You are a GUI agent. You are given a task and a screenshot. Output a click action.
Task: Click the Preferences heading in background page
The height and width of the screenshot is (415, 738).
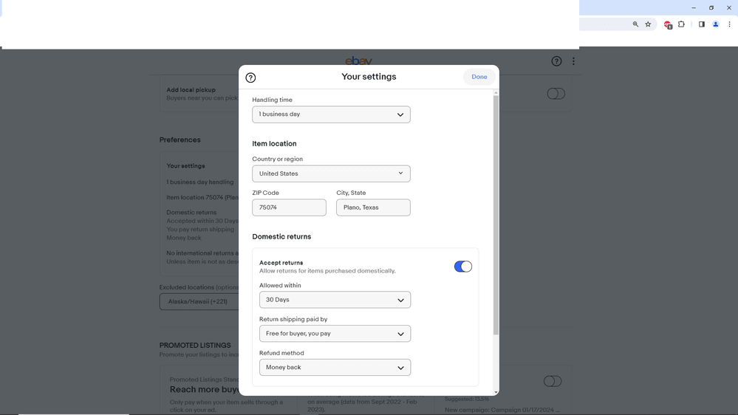pyautogui.click(x=180, y=140)
